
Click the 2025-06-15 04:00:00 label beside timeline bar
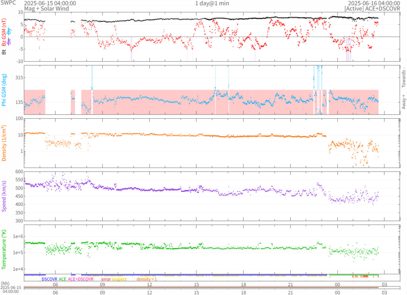(x=11, y=289)
